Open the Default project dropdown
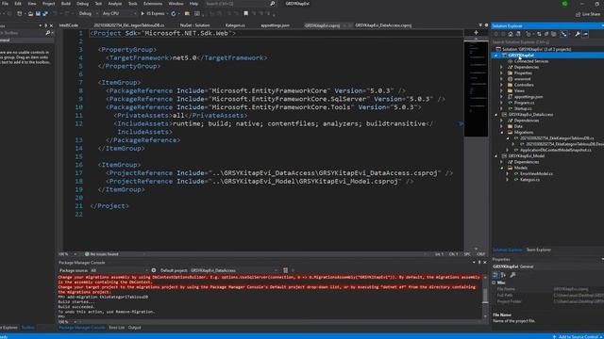Viewport: 604px width, 339px height. (233, 270)
